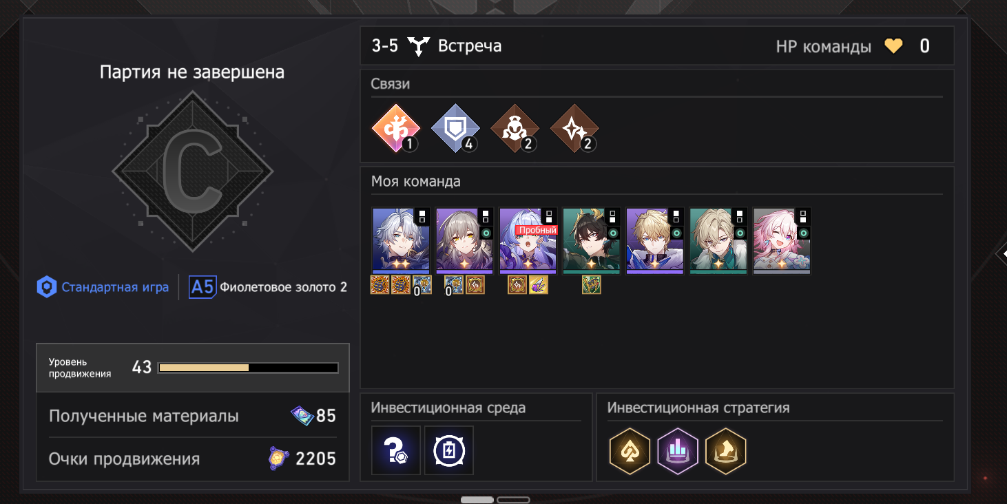Screen dimensions: 1007x504
Task: Switch to the second page indicator
Action: point(513,499)
